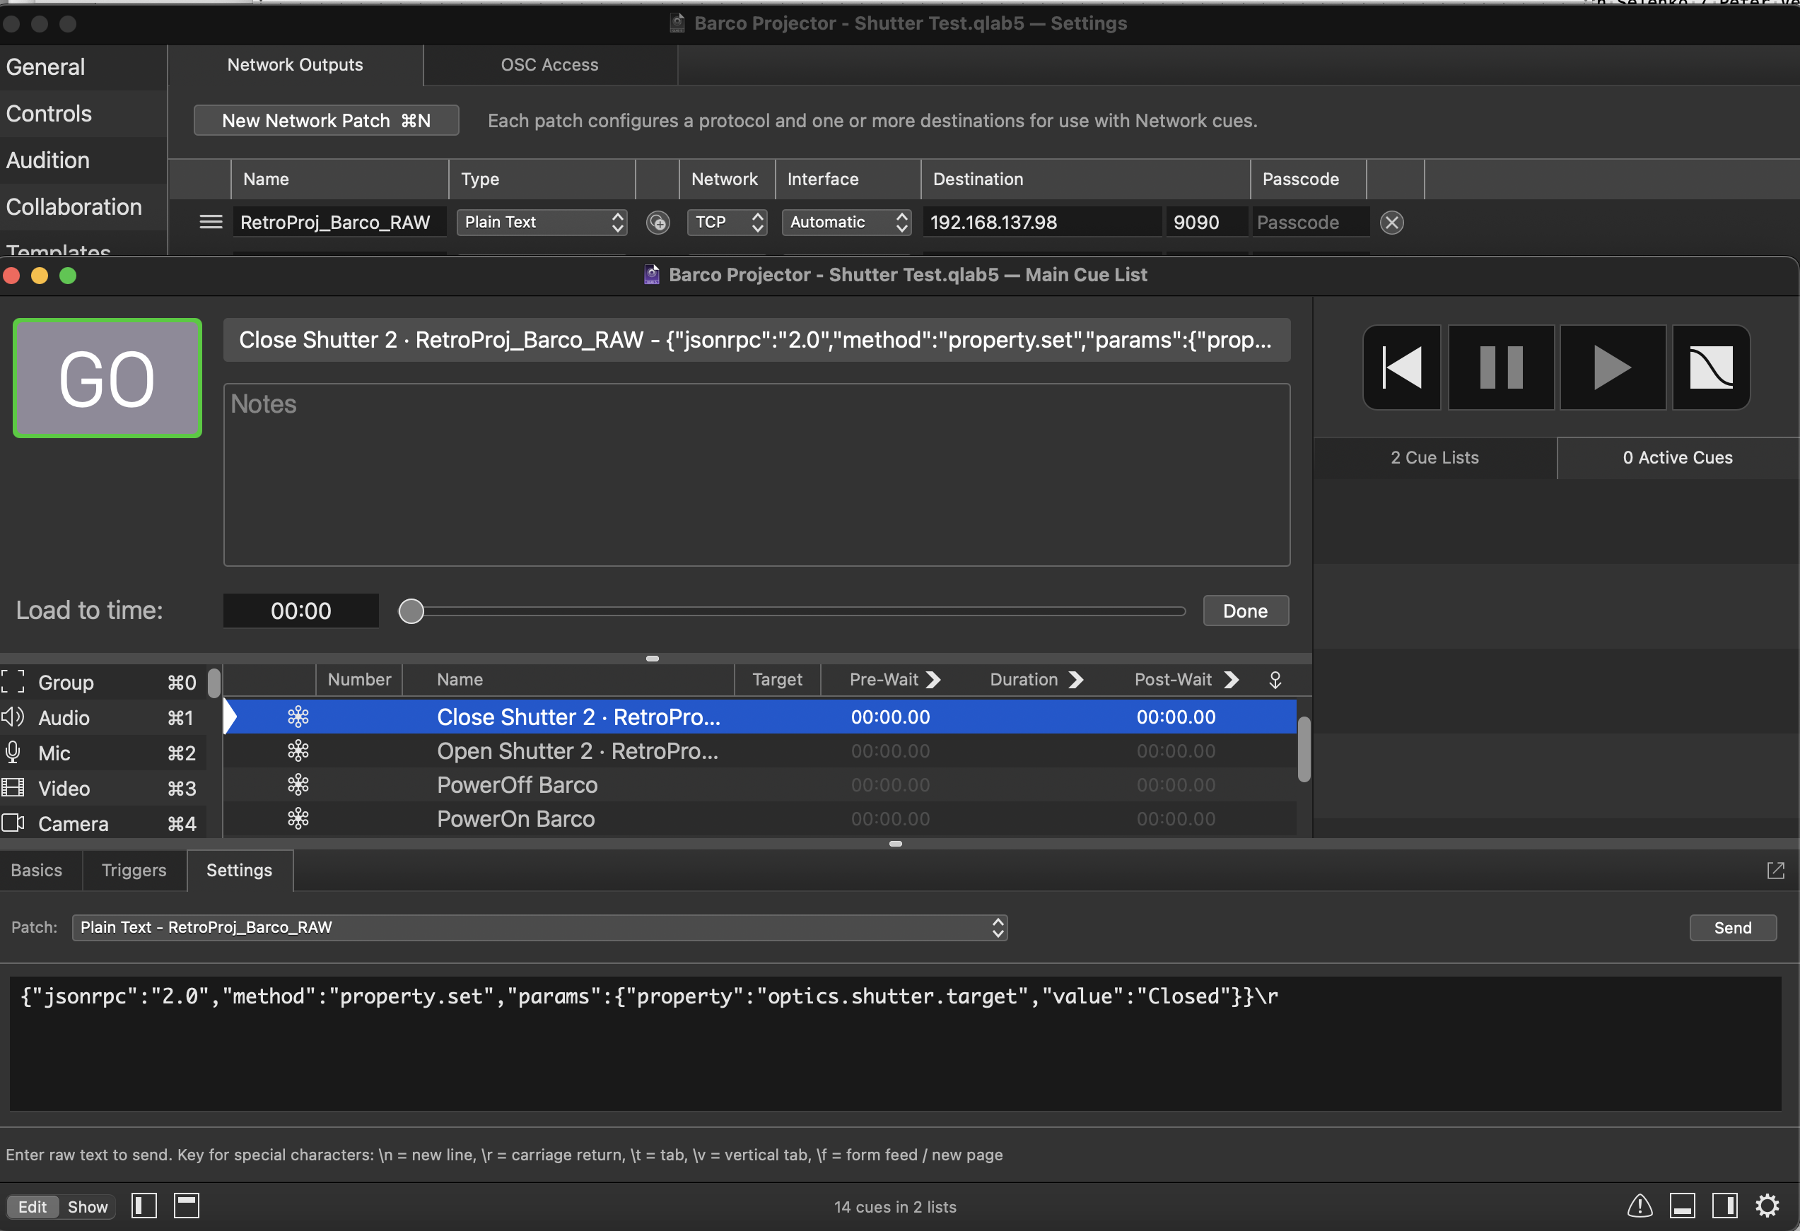The image size is (1800, 1231).
Task: Open the Plain Text type dropdown
Action: click(542, 222)
